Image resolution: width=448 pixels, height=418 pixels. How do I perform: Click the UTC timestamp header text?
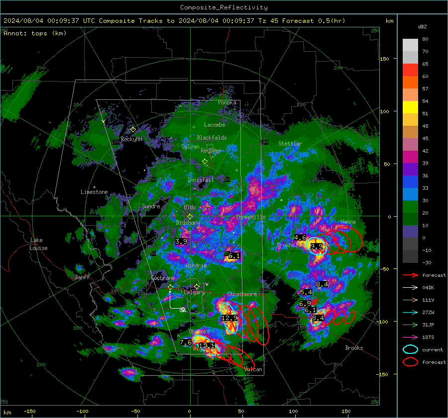click(174, 21)
